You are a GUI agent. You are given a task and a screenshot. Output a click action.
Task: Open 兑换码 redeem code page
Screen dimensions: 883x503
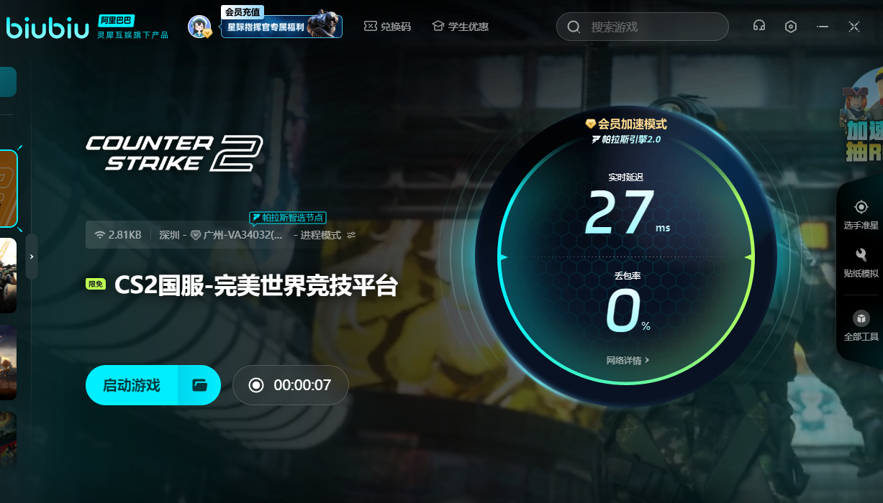pos(387,27)
